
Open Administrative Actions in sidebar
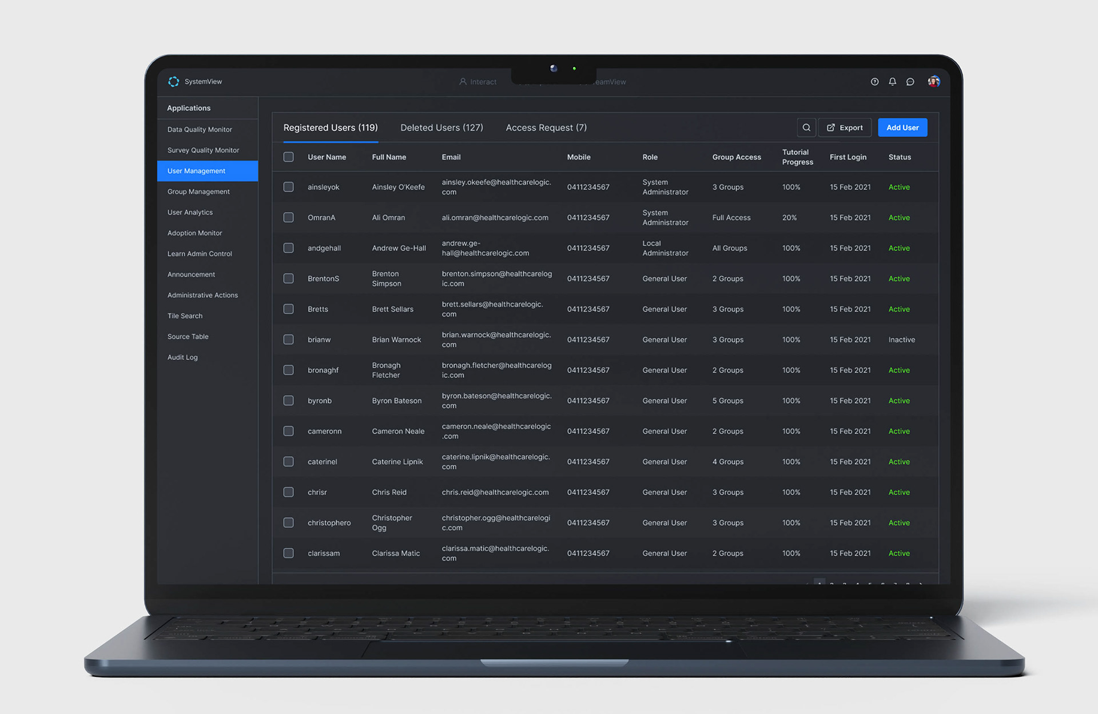pos(208,295)
